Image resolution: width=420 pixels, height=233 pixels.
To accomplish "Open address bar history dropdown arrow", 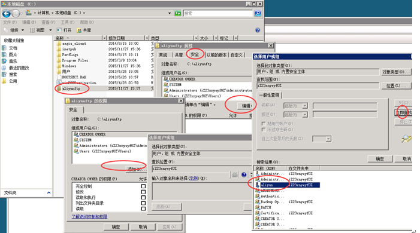I will click(170, 13).
